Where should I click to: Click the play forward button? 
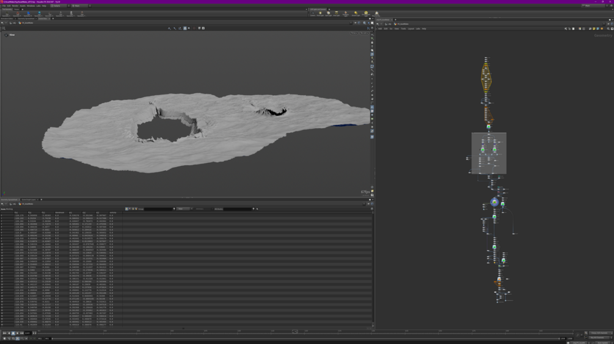(x=17, y=333)
